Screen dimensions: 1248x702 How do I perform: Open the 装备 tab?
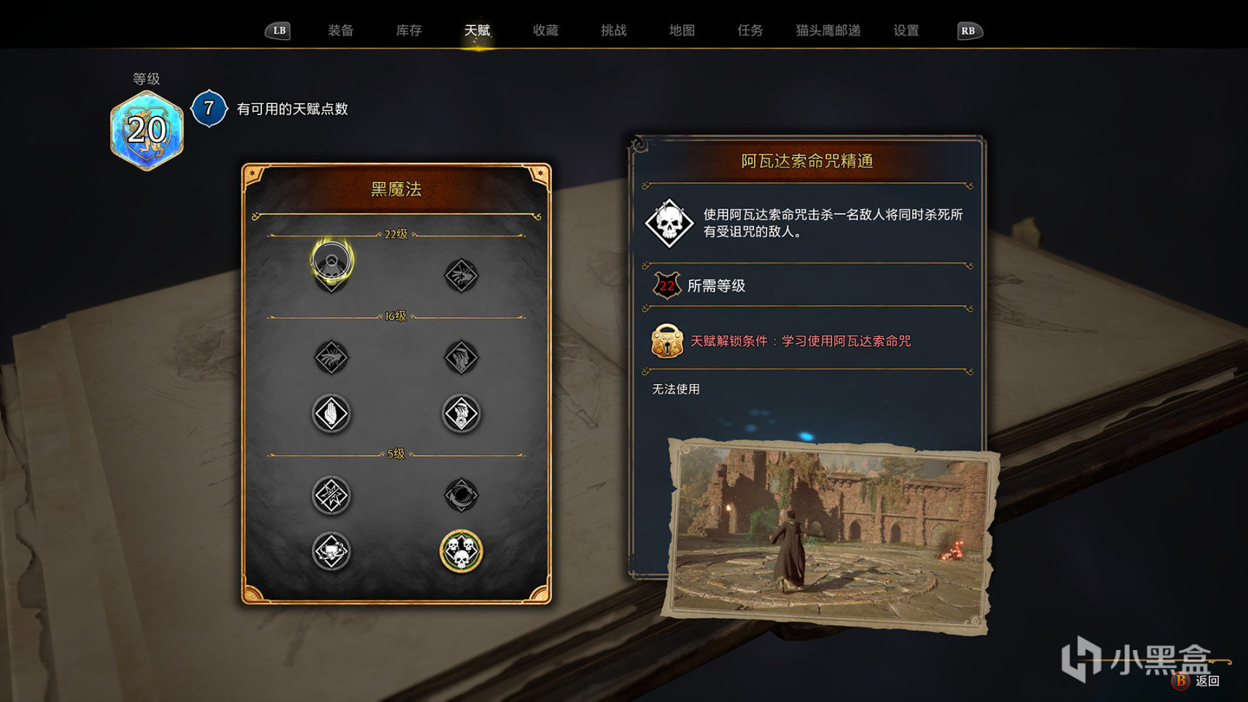tap(341, 30)
